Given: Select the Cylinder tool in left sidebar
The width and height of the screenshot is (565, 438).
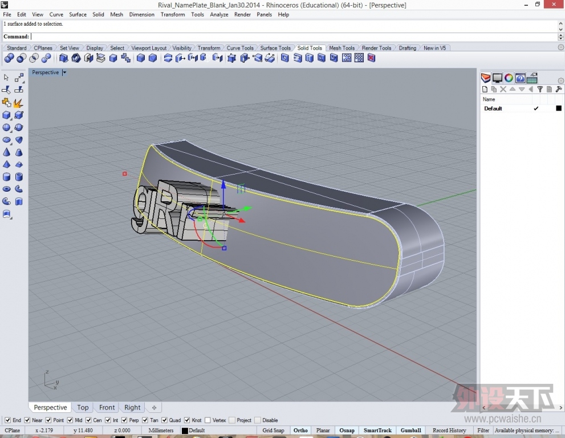Looking at the screenshot, I should pyautogui.click(x=6, y=177).
